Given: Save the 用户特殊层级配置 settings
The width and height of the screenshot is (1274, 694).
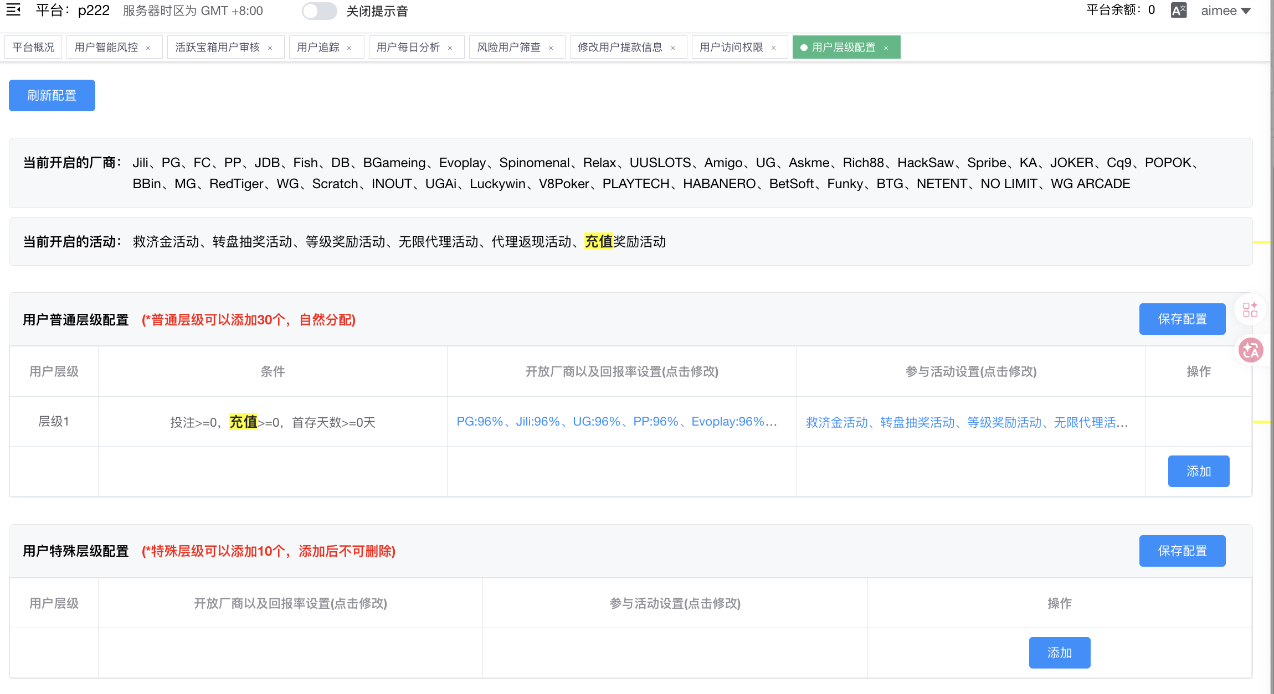Looking at the screenshot, I should (1183, 551).
